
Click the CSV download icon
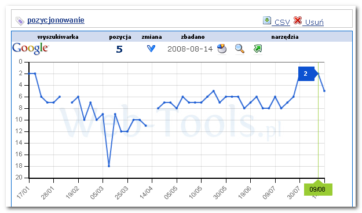[x=267, y=20]
